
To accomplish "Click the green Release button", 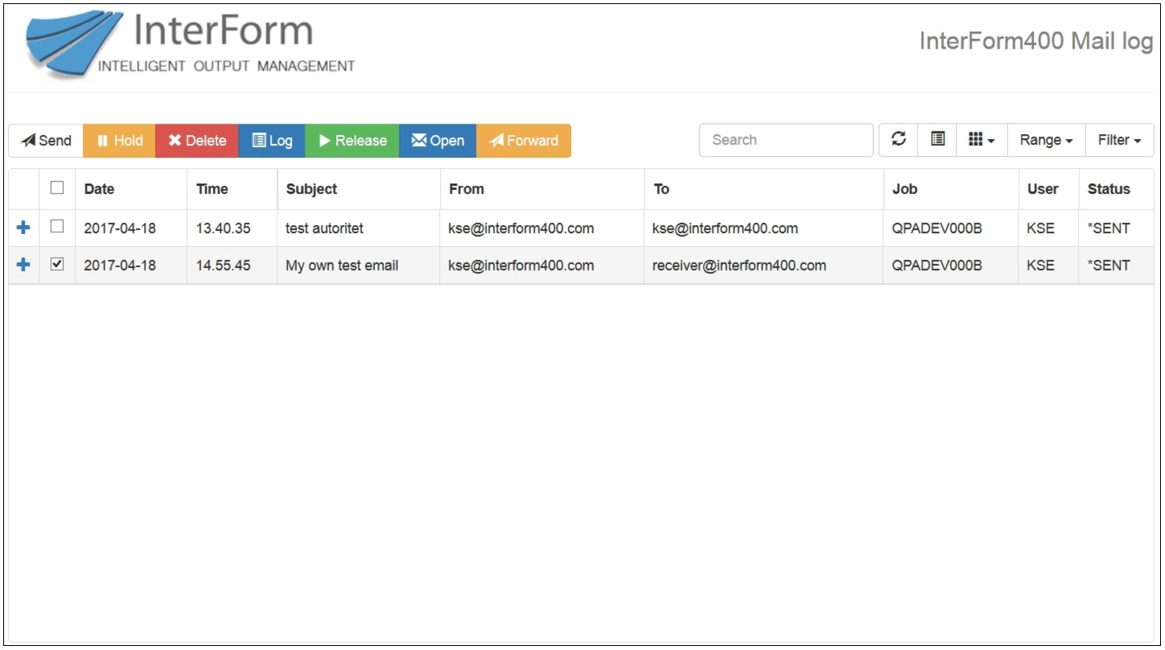I will (x=352, y=141).
